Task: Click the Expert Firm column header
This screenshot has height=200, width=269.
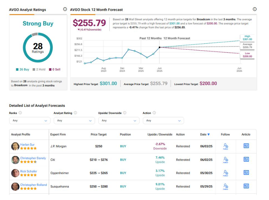Action: pyautogui.click(x=58, y=134)
